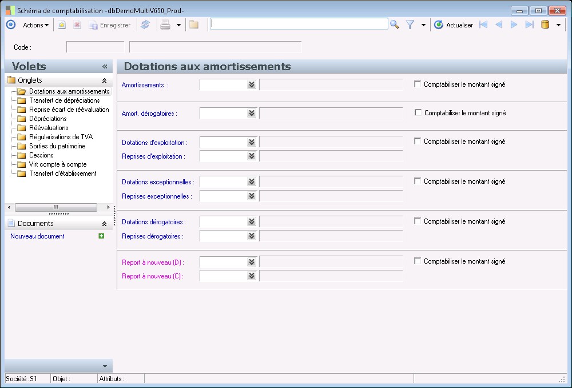This screenshot has width=572, height=388.
Task: Click the right arrow of the Volets scrollbar
Action: click(x=108, y=207)
